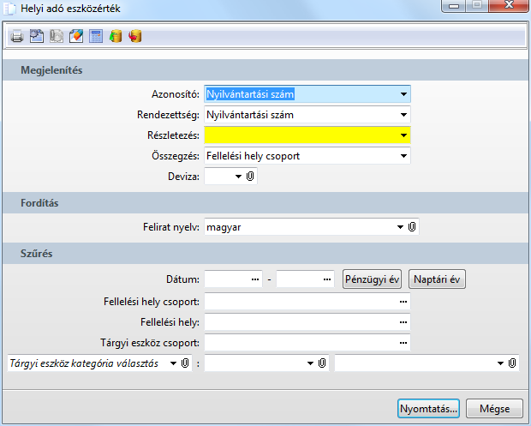
Task: Open the end date picker ellipsis
Action: coord(327,279)
